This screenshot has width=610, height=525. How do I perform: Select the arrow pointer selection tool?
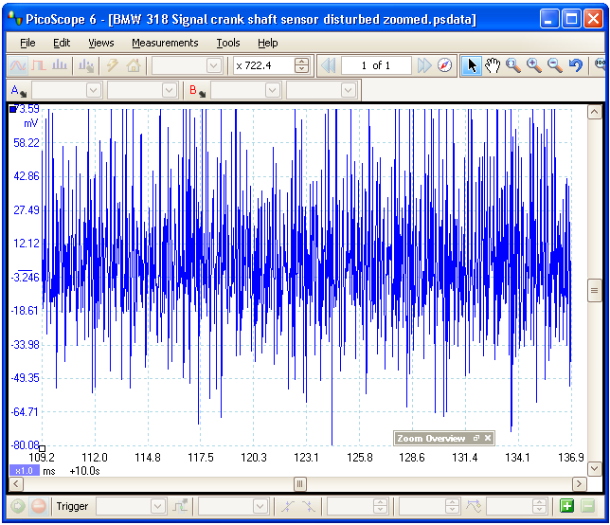coord(472,65)
